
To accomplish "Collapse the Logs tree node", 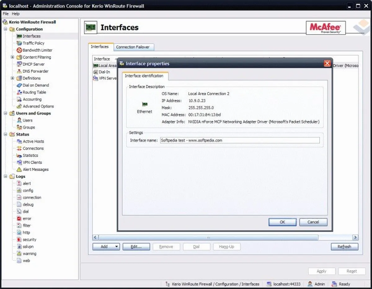I will click(x=5, y=177).
